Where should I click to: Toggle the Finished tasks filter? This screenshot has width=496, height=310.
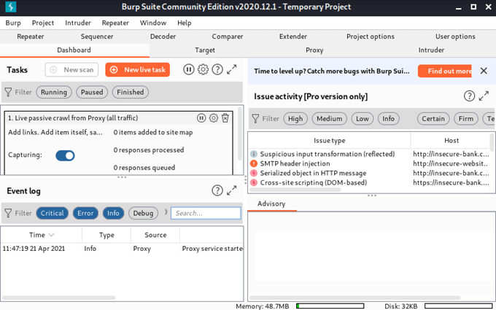[x=131, y=92]
